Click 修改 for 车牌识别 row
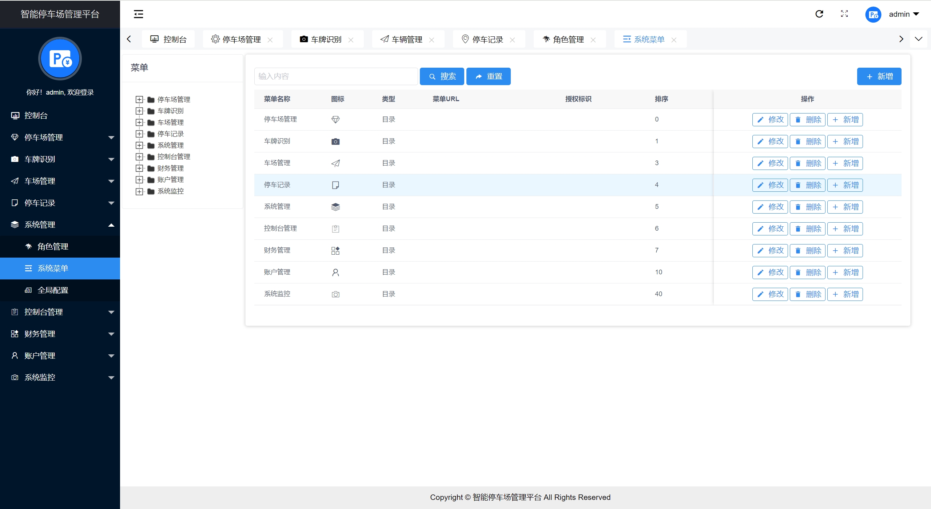 (x=770, y=142)
